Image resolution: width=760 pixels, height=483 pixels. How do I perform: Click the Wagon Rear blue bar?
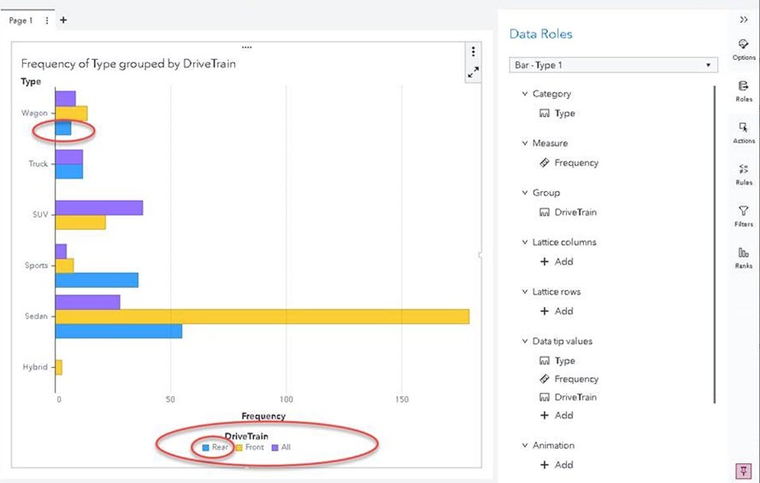coord(63,128)
